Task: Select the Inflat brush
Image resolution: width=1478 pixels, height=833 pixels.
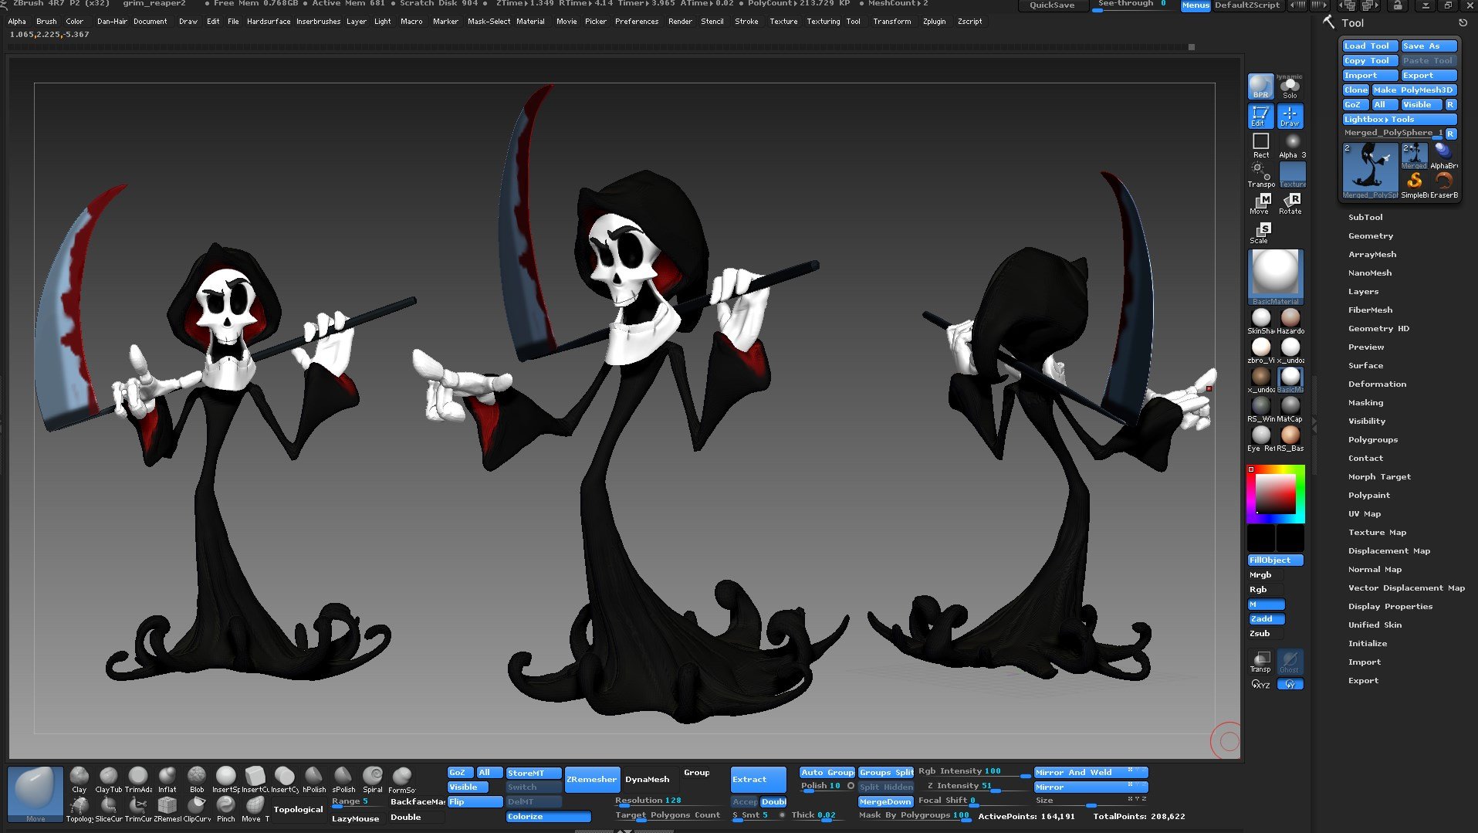Action: click(167, 779)
